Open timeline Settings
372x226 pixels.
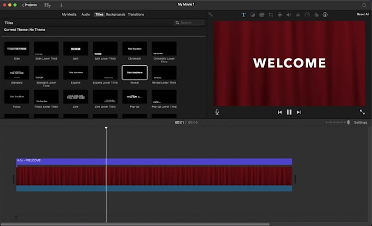(361, 123)
